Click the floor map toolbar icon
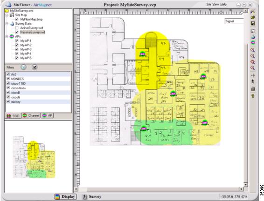The height and width of the screenshot is (201, 264). coord(253,31)
